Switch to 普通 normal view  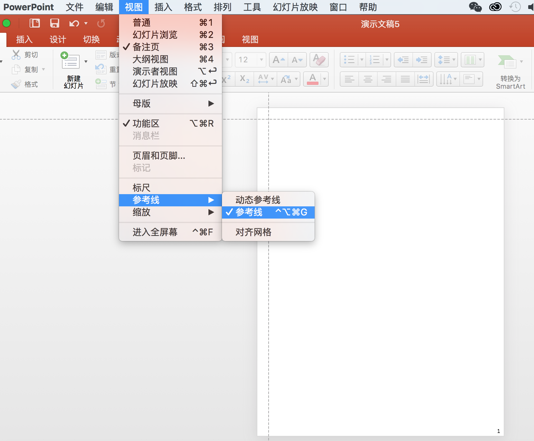pyautogui.click(x=170, y=22)
